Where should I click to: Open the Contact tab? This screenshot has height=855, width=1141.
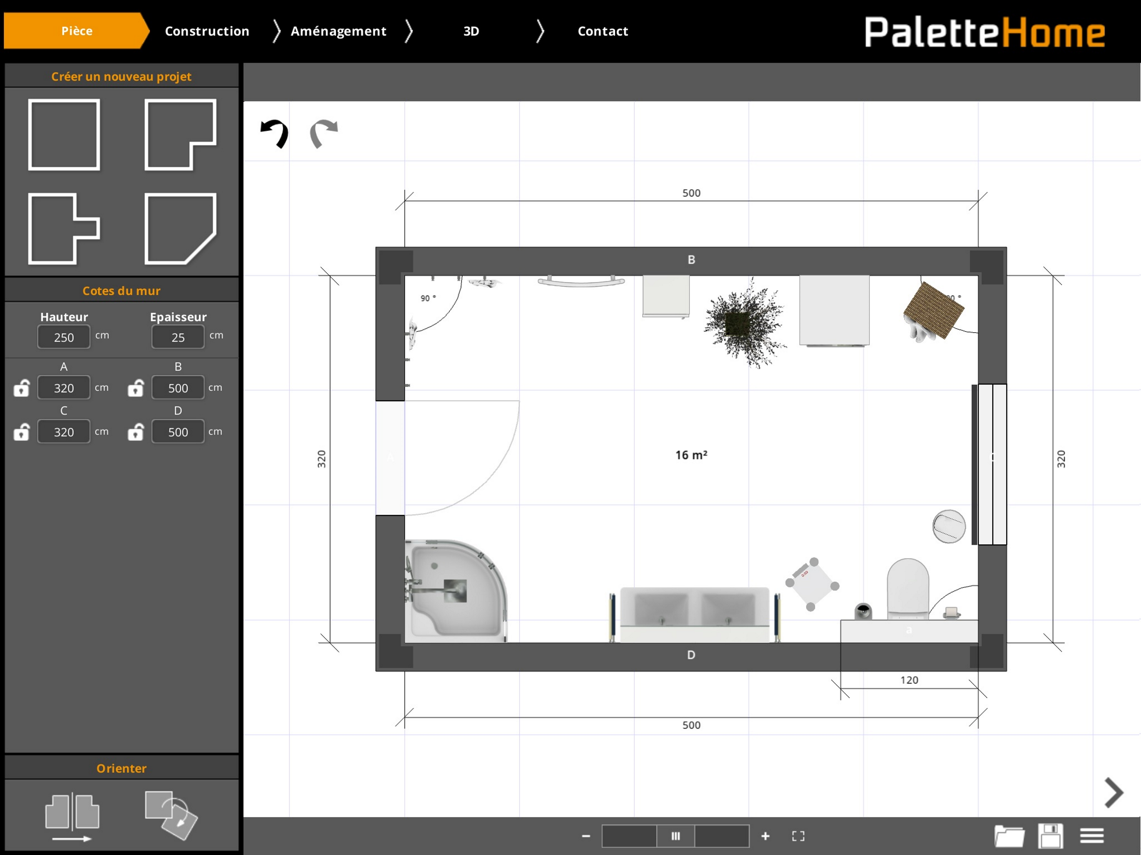click(x=603, y=31)
